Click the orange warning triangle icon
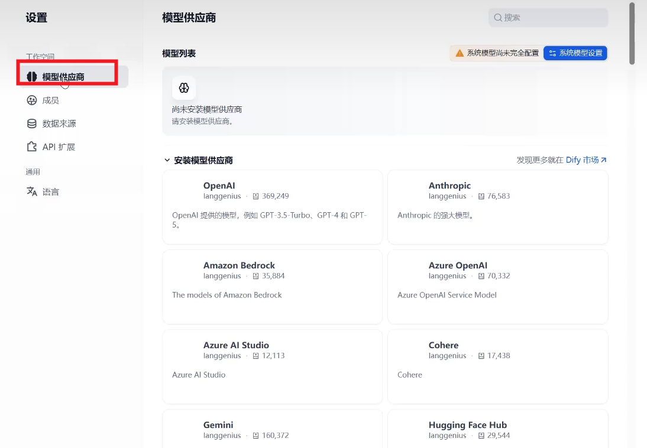Viewport: 647px width, 448px height. point(460,53)
